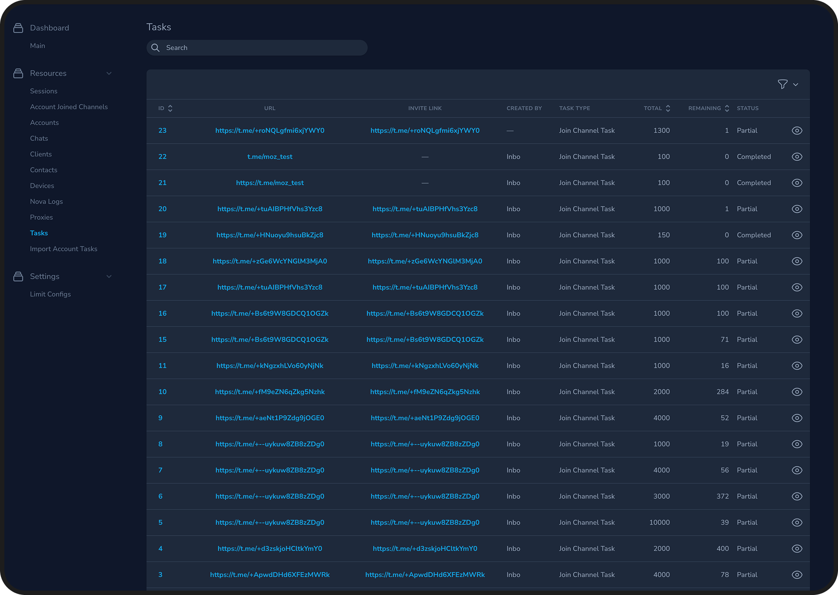
Task: Click Completed status in row 19
Action: click(754, 235)
